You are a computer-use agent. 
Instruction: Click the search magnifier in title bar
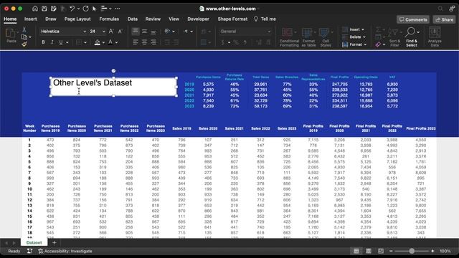(440, 9)
